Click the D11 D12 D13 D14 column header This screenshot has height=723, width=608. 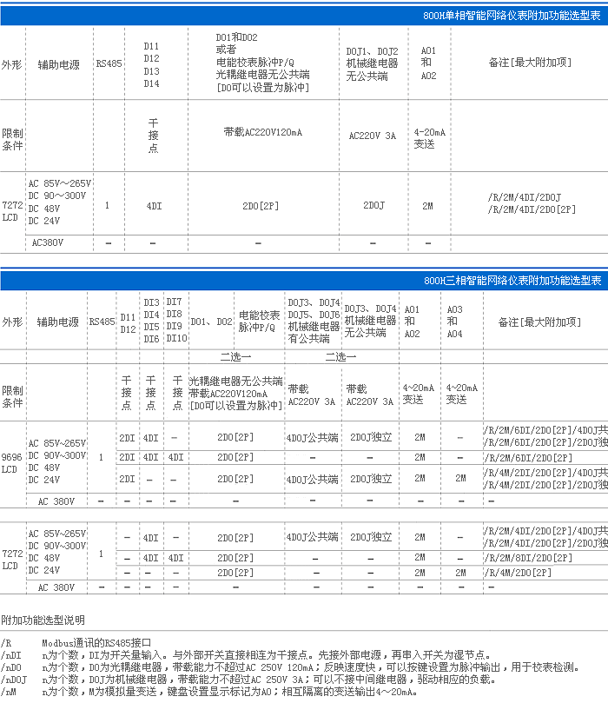point(152,65)
